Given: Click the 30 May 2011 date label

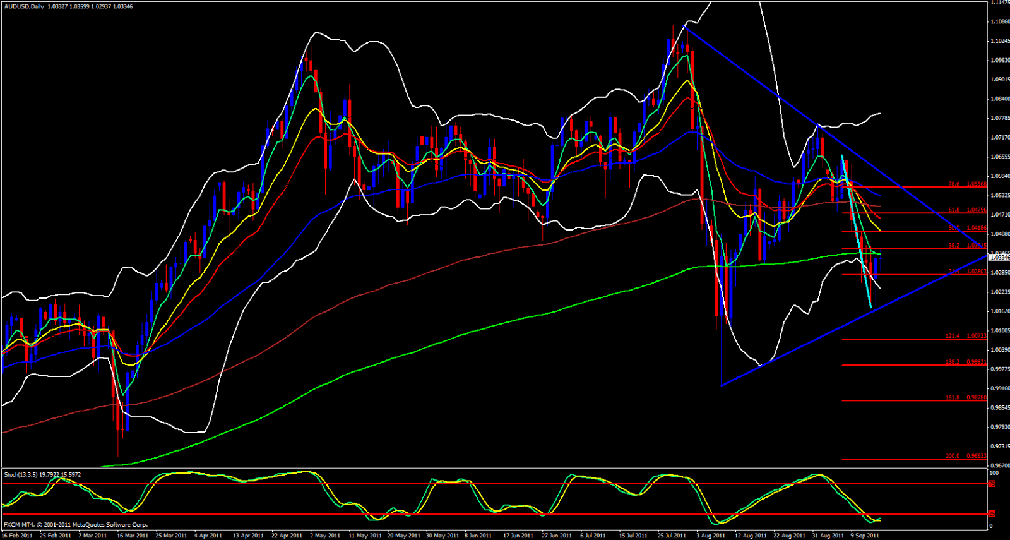Looking at the screenshot, I should [442, 536].
